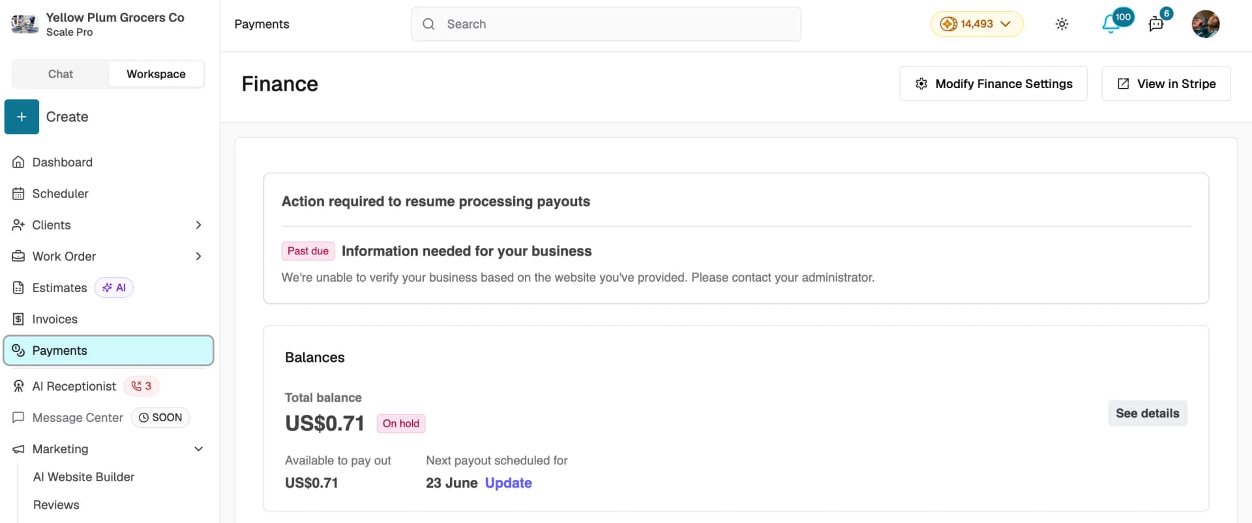Collapse the Marketing section chevron
Viewport: 1252px width, 523px height.
click(x=199, y=449)
